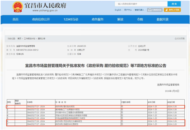Click the search keyword input box
Viewport: 190px width, 130px height.
[140, 4]
